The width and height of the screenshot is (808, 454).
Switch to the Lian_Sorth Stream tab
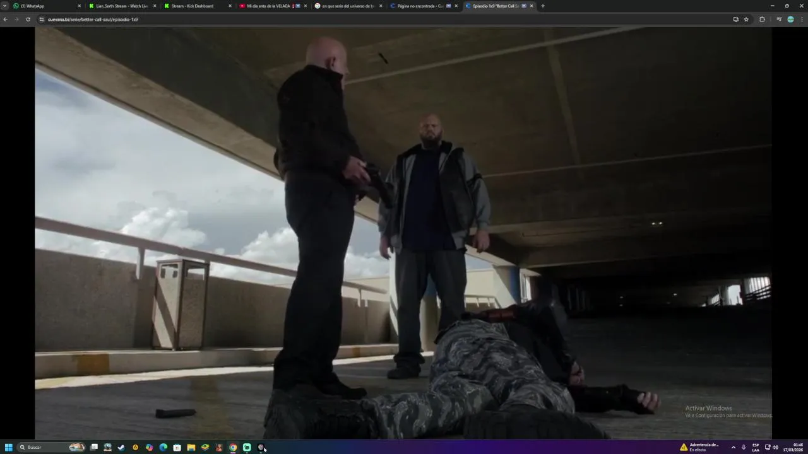(122, 6)
